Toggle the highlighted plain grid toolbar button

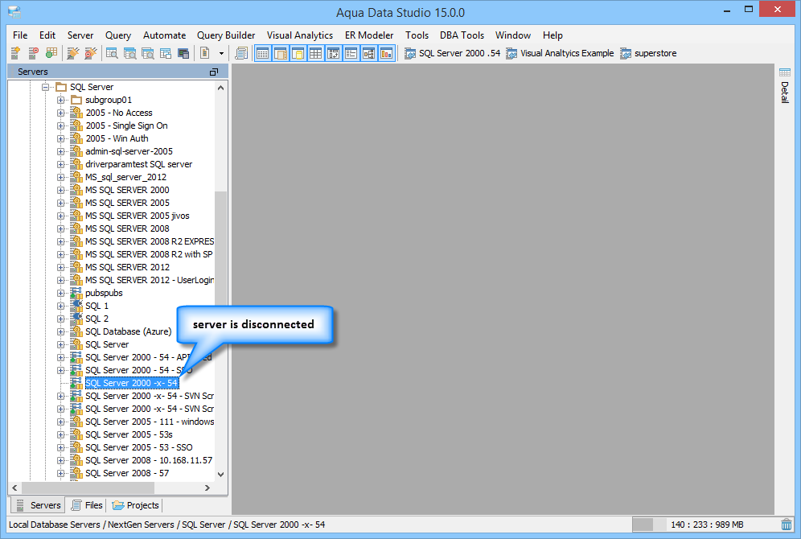click(316, 53)
